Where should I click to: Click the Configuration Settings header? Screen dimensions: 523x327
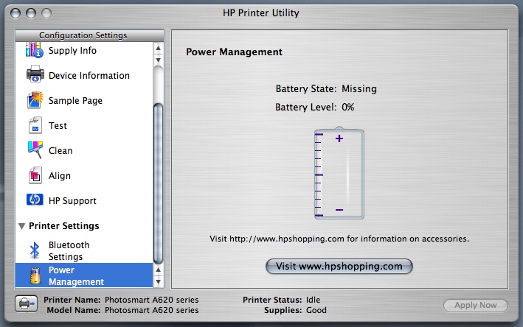83,35
